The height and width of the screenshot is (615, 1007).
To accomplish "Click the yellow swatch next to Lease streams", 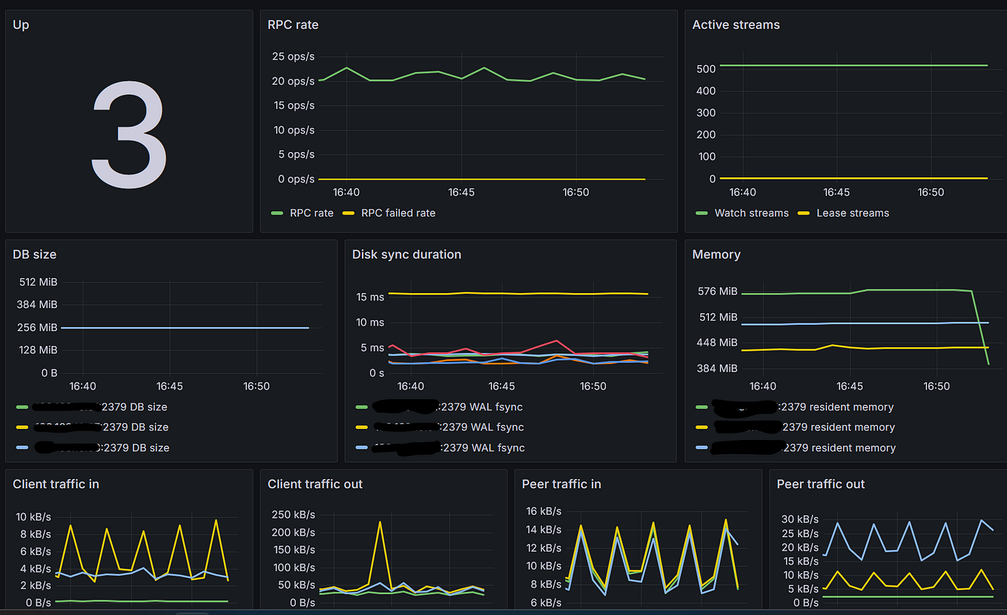I will (x=804, y=213).
